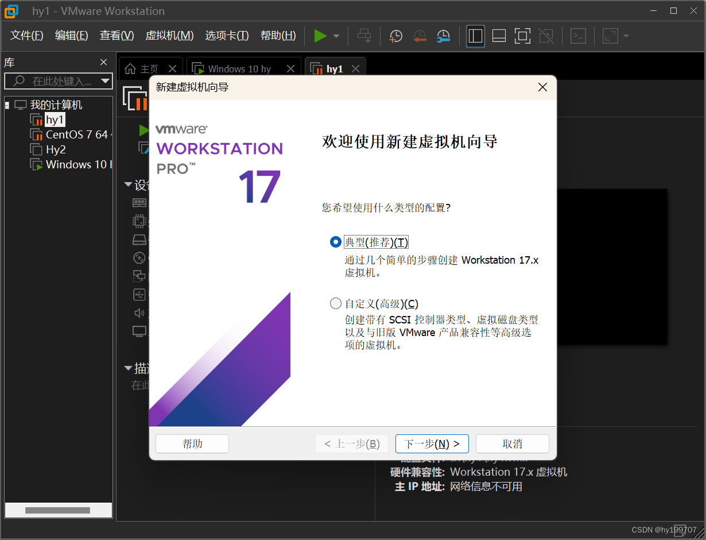Close the Windows 10 hy tab
706x540 pixels.
(291, 69)
